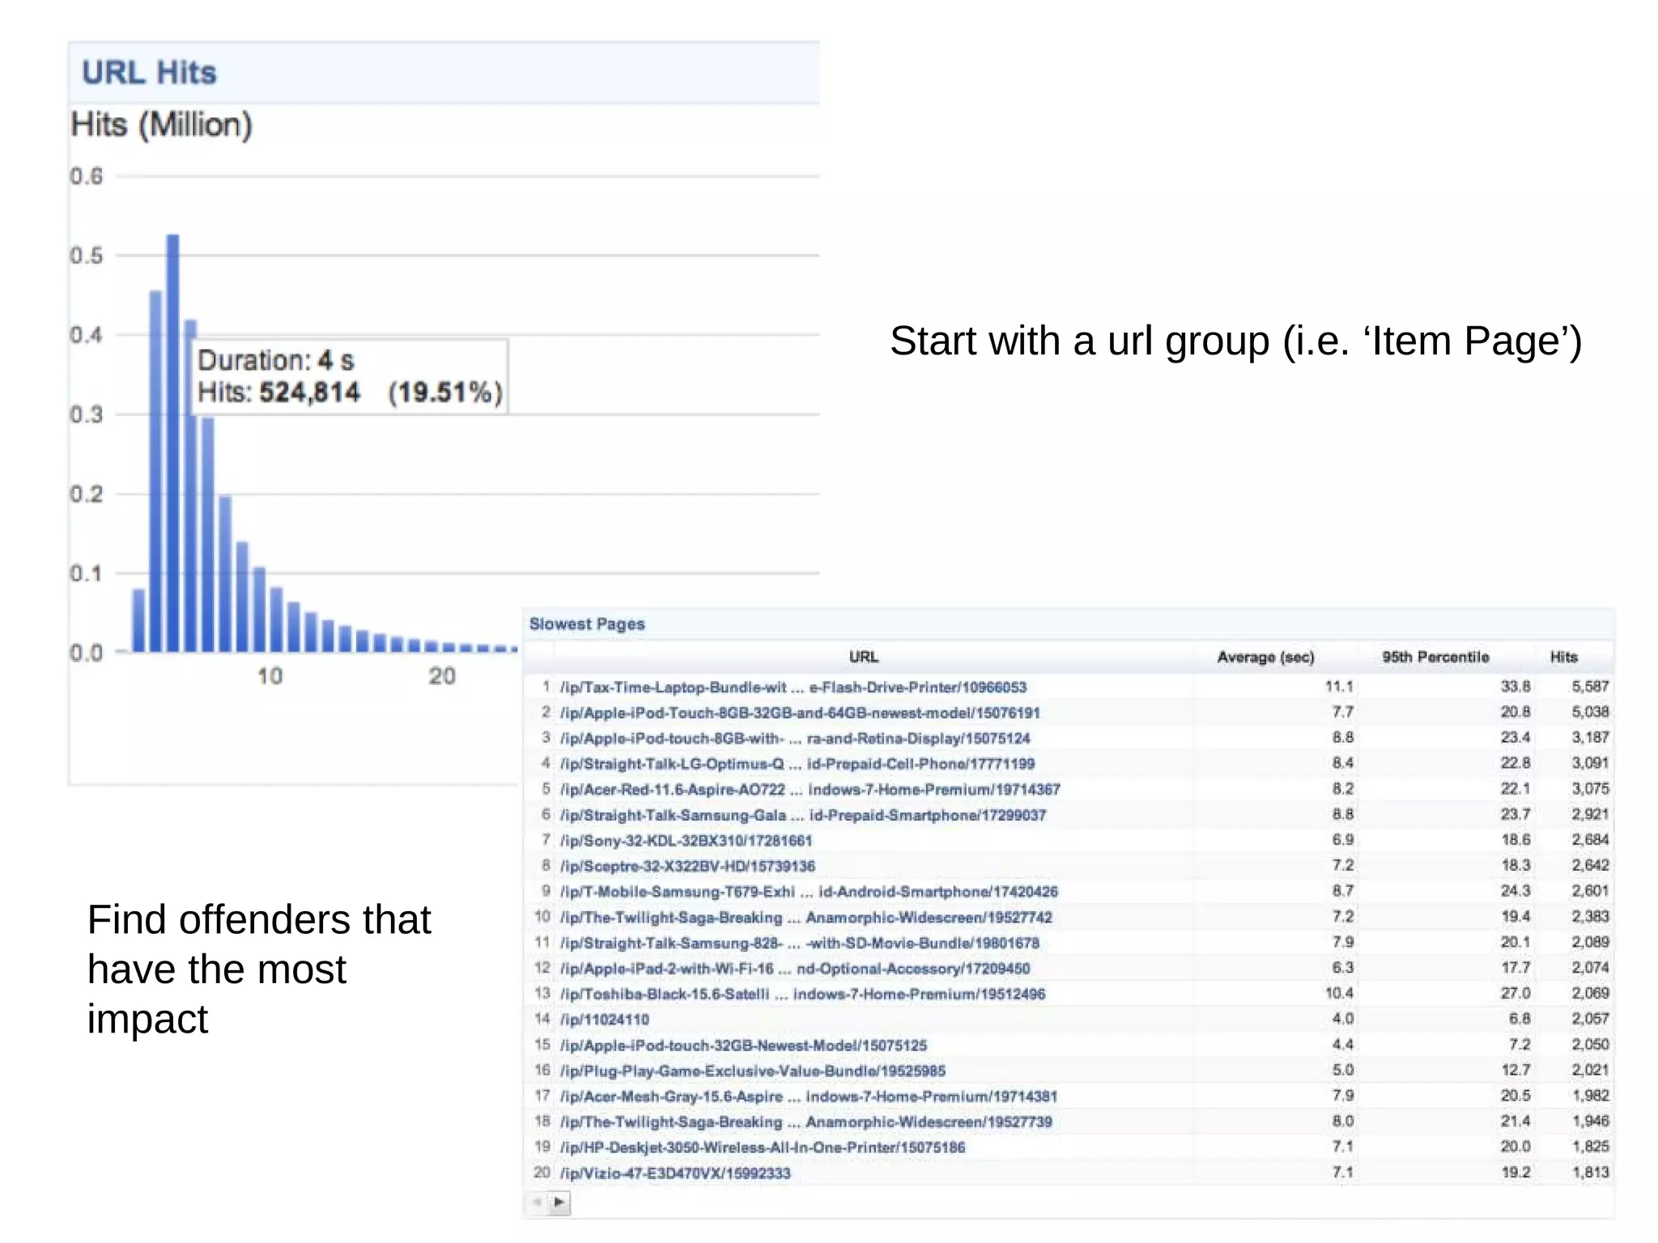1658x1243 pixels.
Task: Sort table by Hits column header
Action: click(1563, 657)
